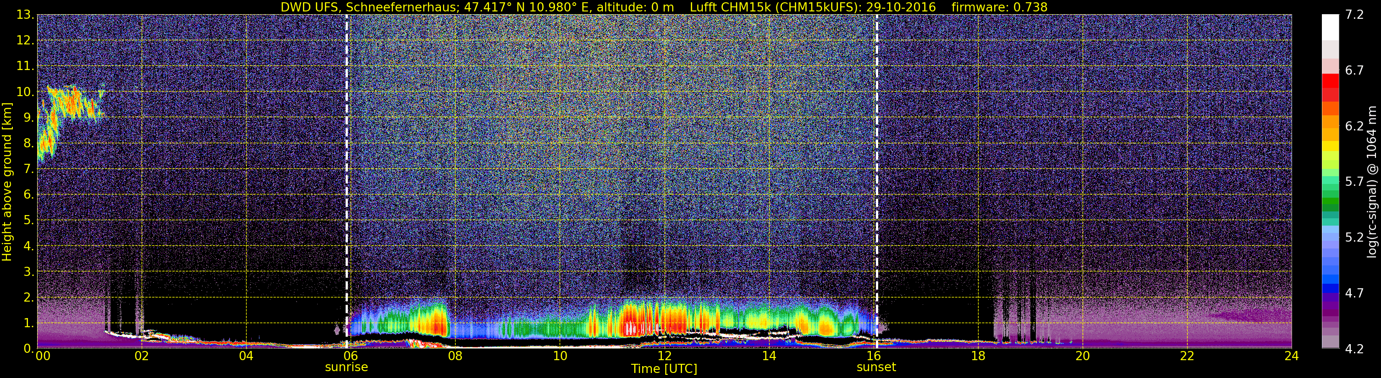The height and width of the screenshot is (378, 1381).
Task: Click the dashed white sunset line
Action: 876,182
